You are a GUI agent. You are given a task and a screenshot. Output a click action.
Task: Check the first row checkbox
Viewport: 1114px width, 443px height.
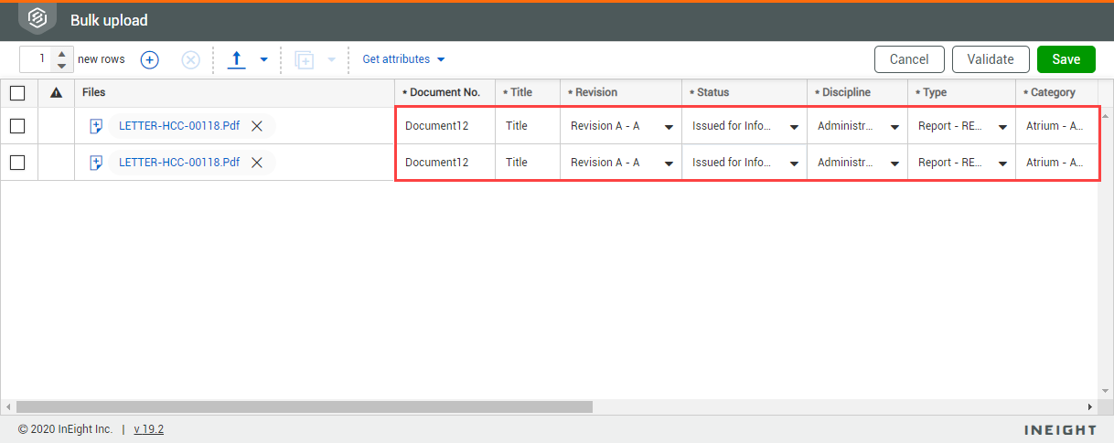click(17, 126)
